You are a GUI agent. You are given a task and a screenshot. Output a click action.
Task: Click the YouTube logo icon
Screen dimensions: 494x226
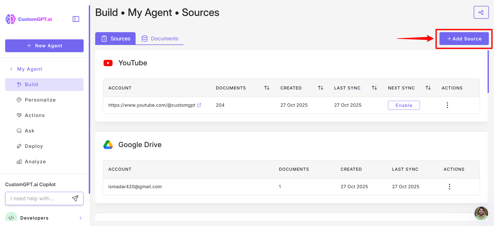click(x=108, y=63)
